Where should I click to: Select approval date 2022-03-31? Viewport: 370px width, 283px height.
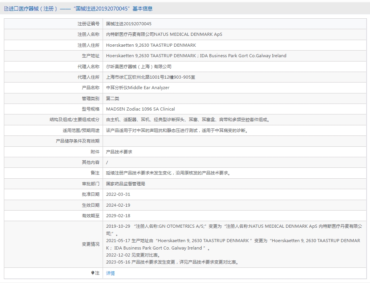118,194
